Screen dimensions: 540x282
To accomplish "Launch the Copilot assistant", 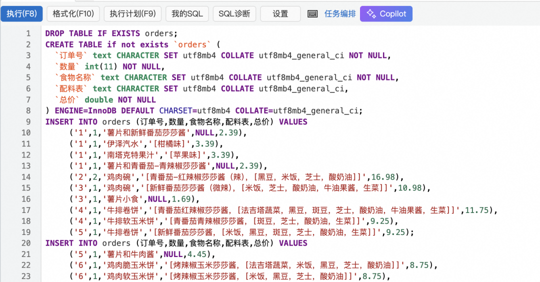I will [x=386, y=14].
